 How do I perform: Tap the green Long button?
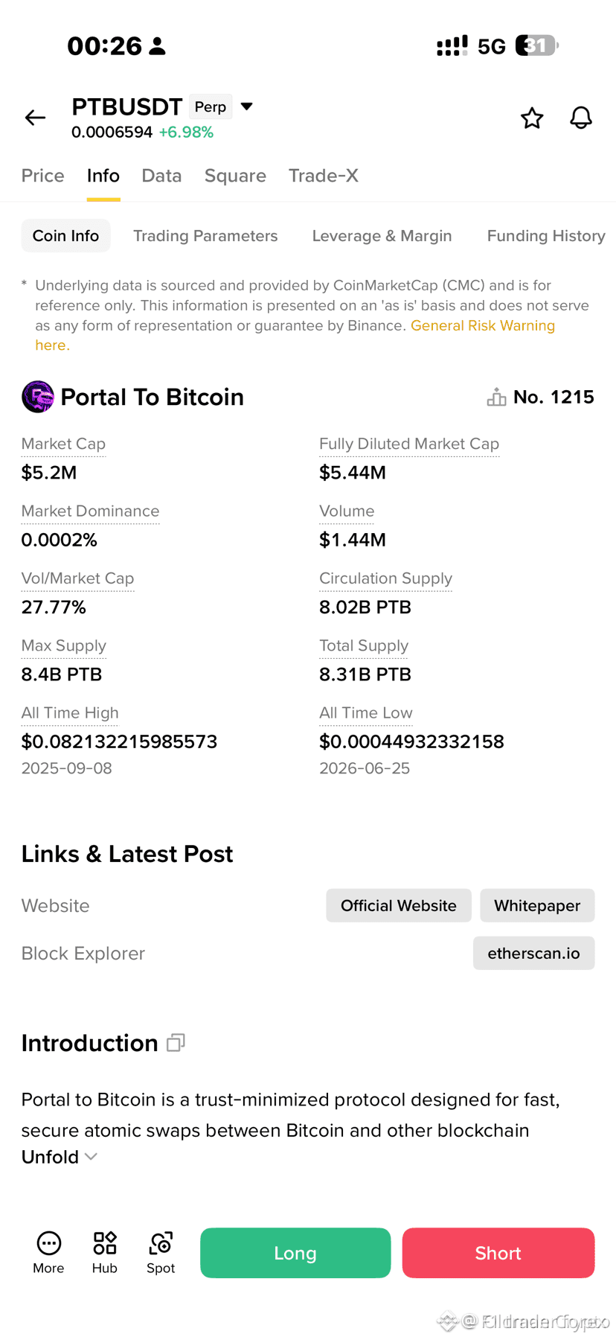click(x=295, y=1253)
